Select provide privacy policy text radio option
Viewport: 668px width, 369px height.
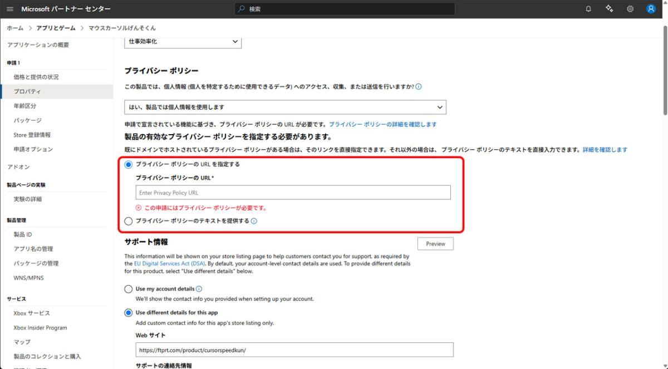[129, 221]
